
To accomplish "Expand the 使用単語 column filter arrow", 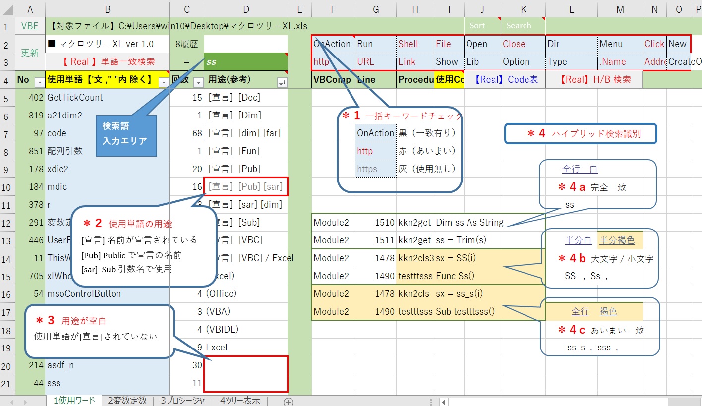I will pos(162,83).
